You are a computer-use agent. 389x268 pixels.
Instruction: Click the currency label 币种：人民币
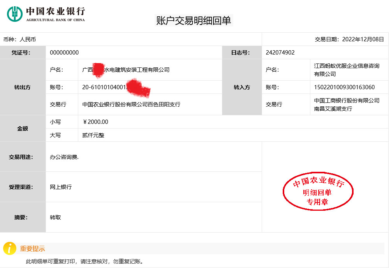[19, 39]
